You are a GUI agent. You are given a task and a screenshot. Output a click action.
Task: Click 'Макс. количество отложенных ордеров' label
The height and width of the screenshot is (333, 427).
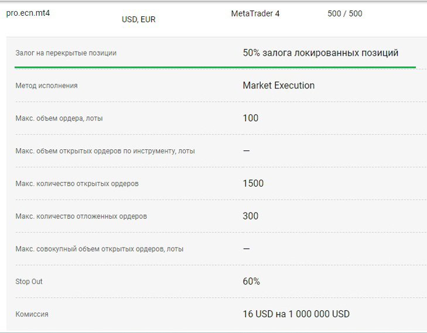tap(81, 217)
